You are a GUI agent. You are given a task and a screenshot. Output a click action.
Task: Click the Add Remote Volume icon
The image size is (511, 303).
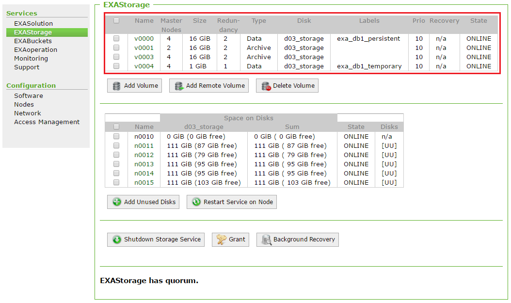click(178, 86)
